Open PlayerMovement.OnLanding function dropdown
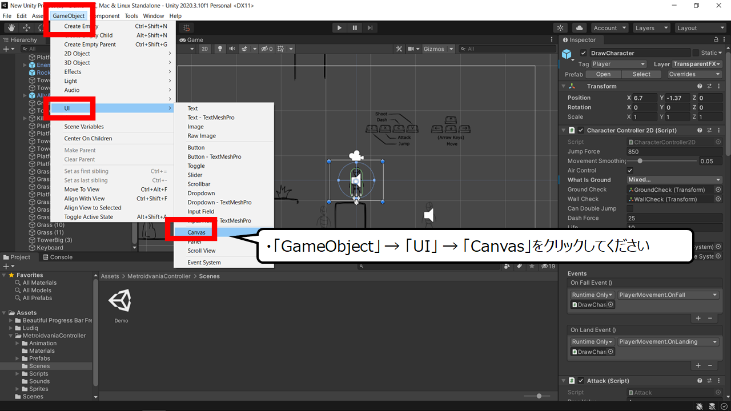 (x=668, y=342)
